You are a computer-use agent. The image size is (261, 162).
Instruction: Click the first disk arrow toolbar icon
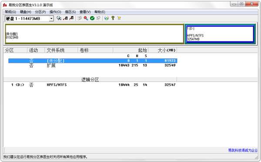tap(65, 18)
